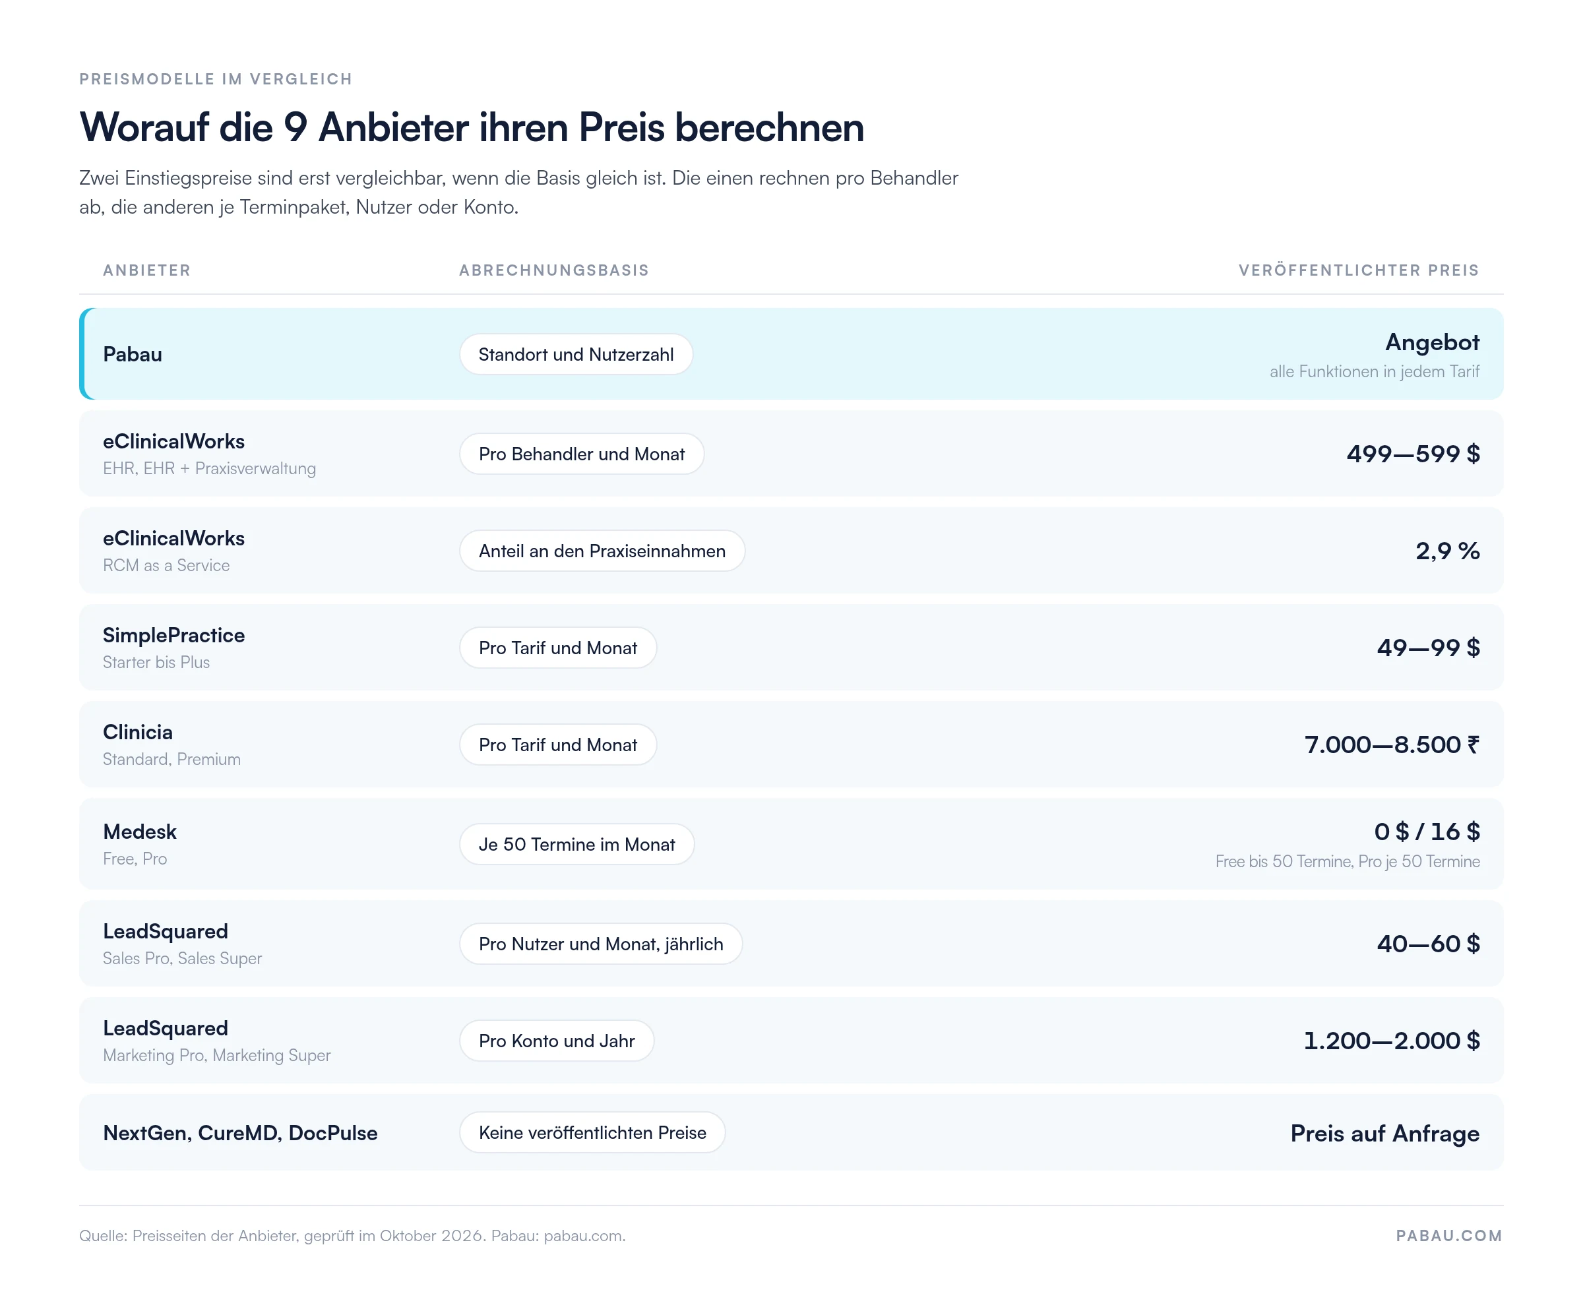This screenshot has width=1583, height=1311.
Task: Click the 'Free, Pro' subtitle
Action: pos(135,859)
